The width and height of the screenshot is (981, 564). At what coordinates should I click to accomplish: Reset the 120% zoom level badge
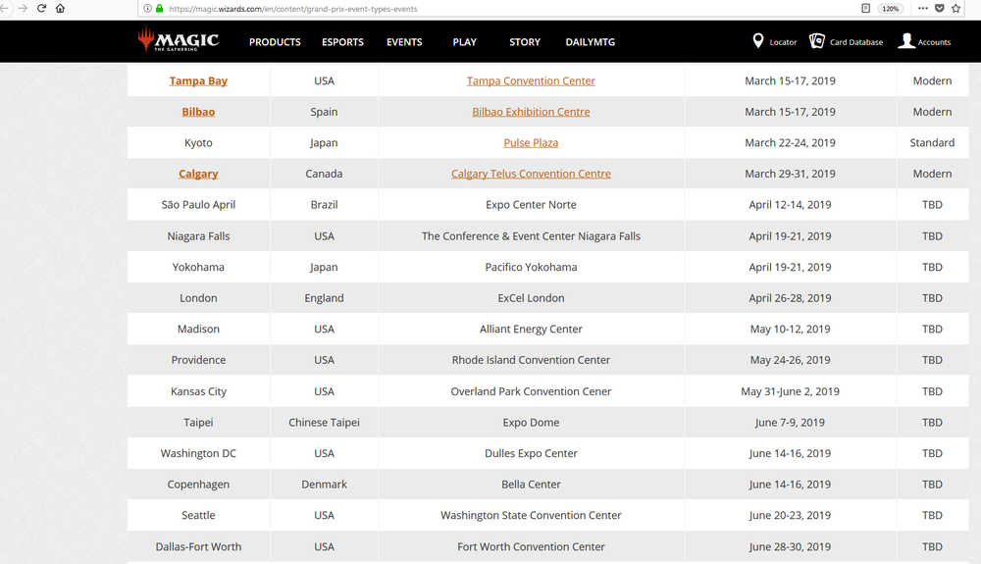890,8
